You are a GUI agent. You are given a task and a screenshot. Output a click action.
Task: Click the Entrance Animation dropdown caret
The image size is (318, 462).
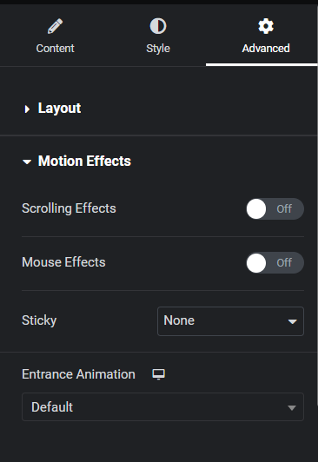pos(292,408)
